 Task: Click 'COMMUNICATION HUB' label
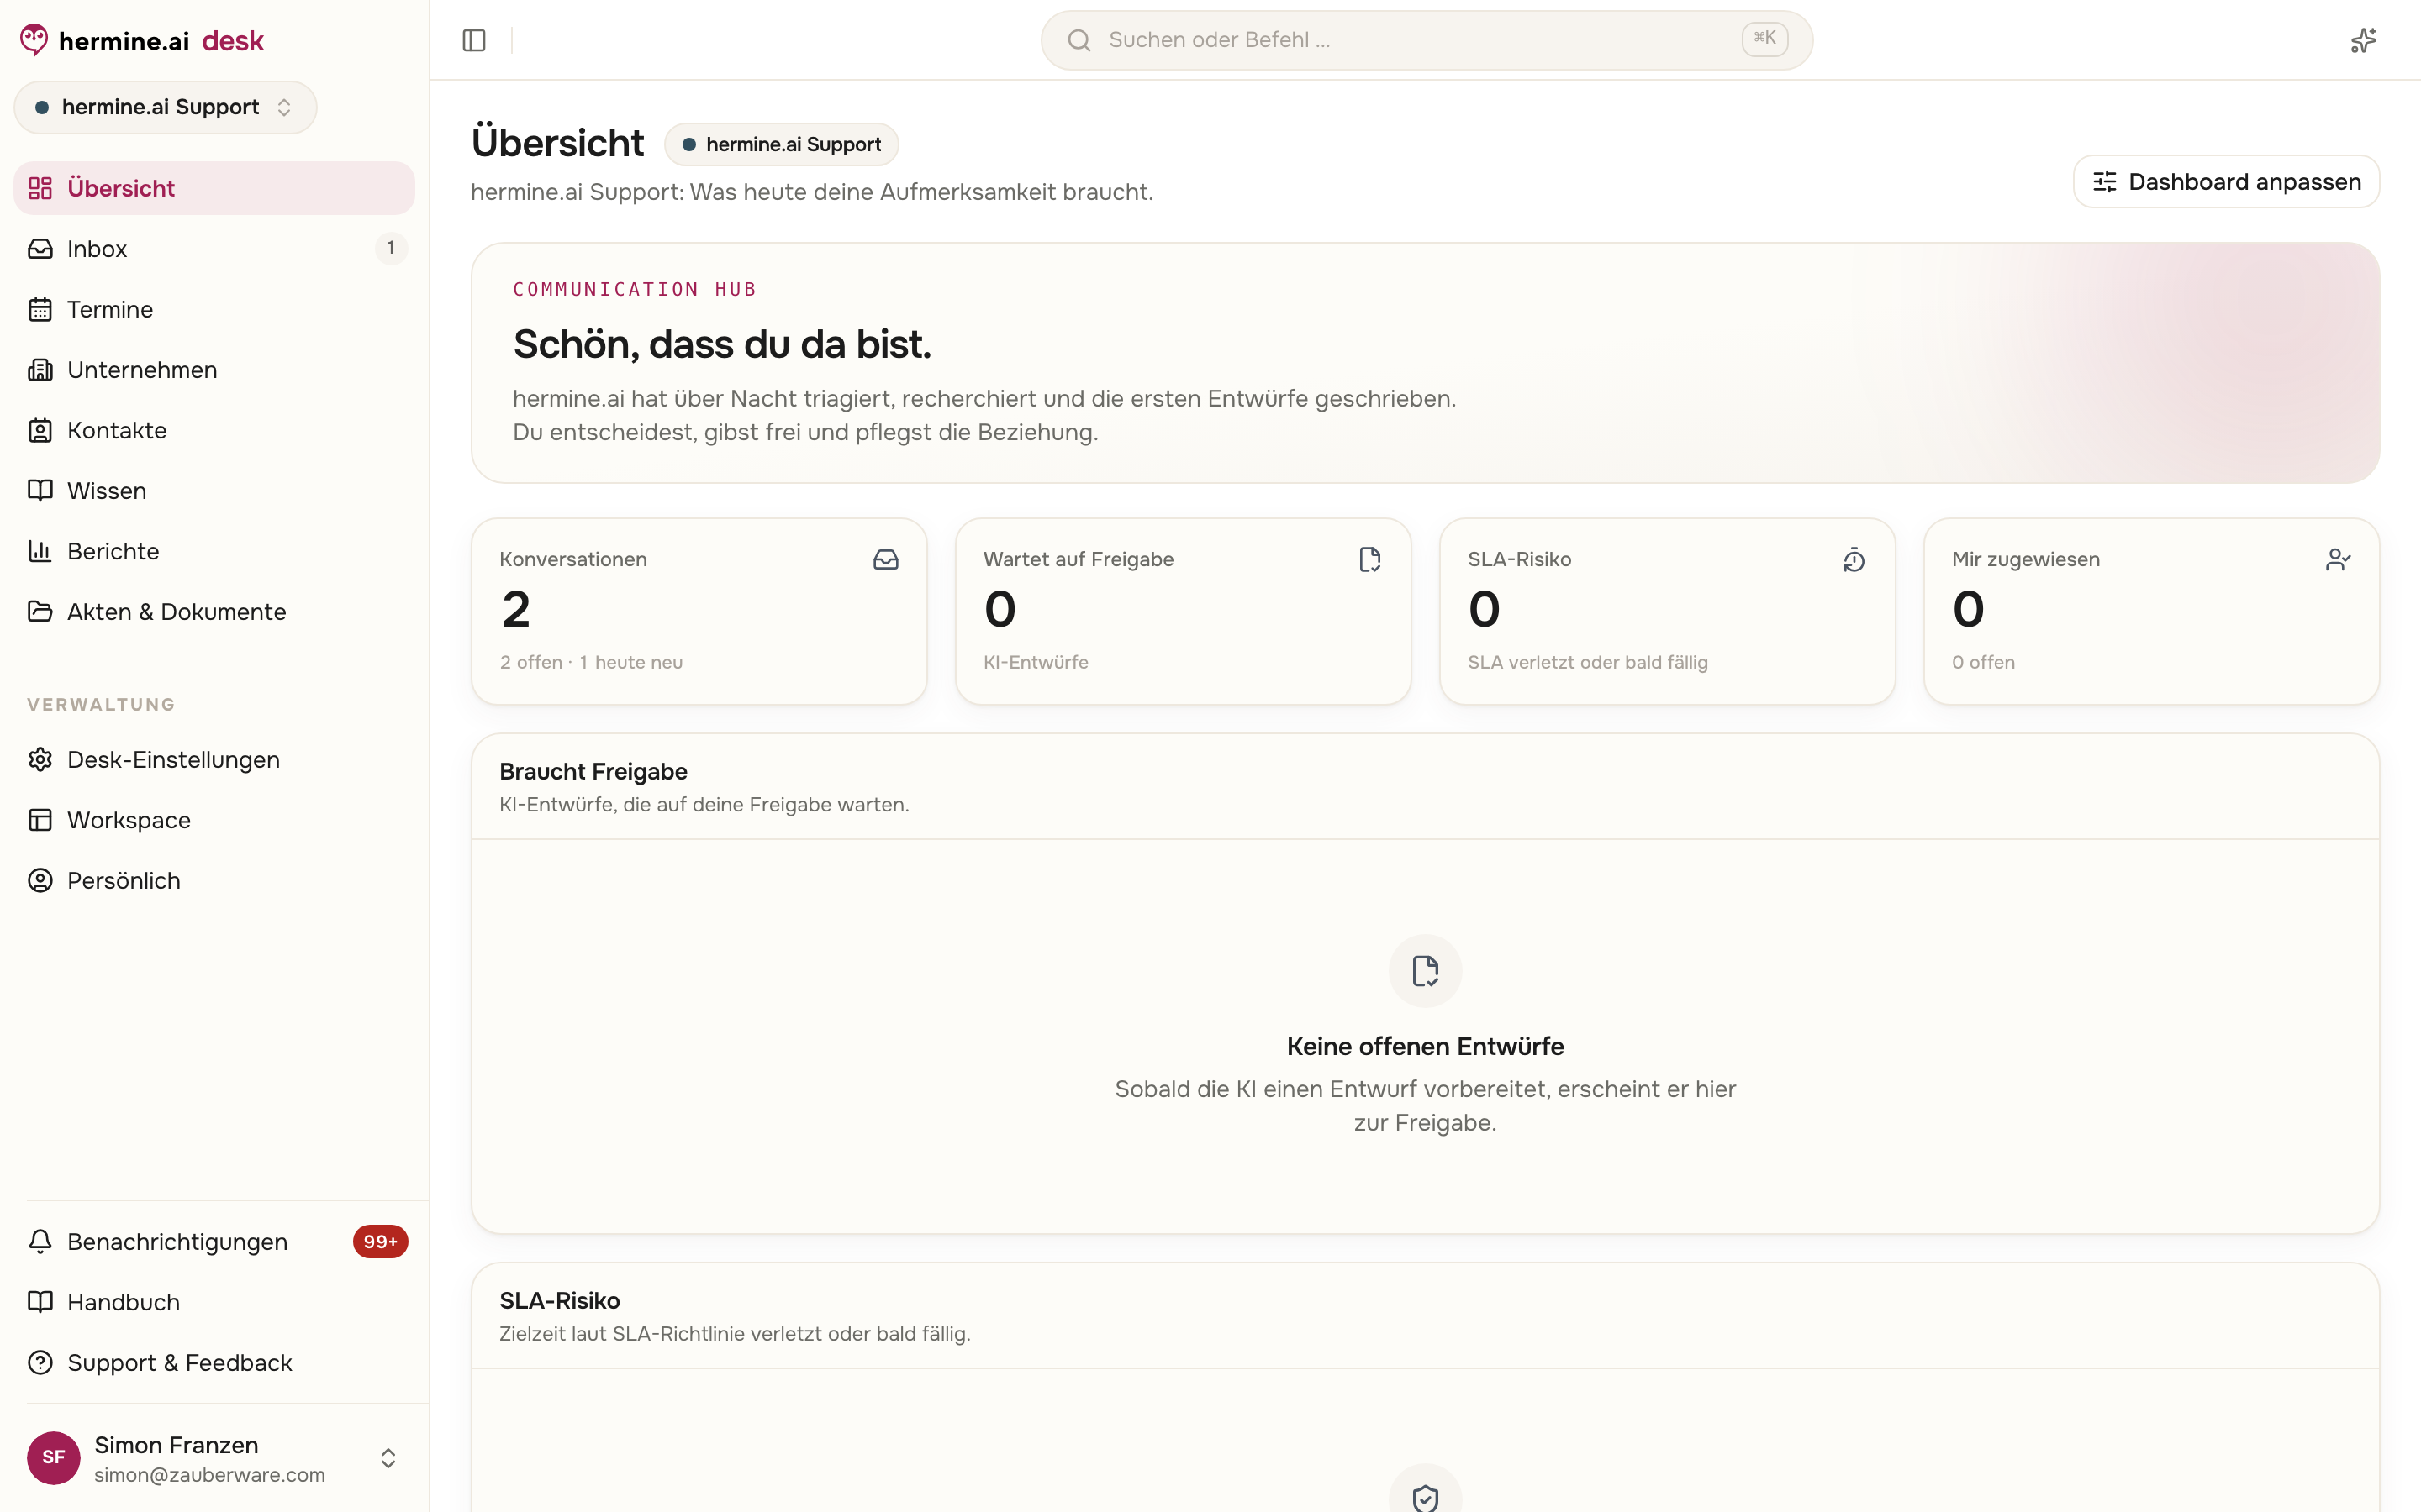(x=636, y=289)
